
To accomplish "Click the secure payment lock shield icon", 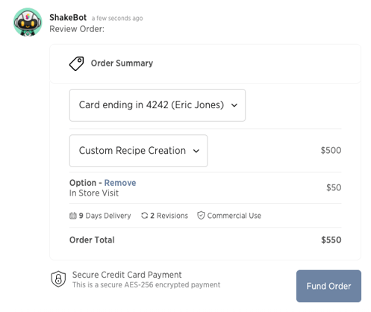I will point(58,279).
